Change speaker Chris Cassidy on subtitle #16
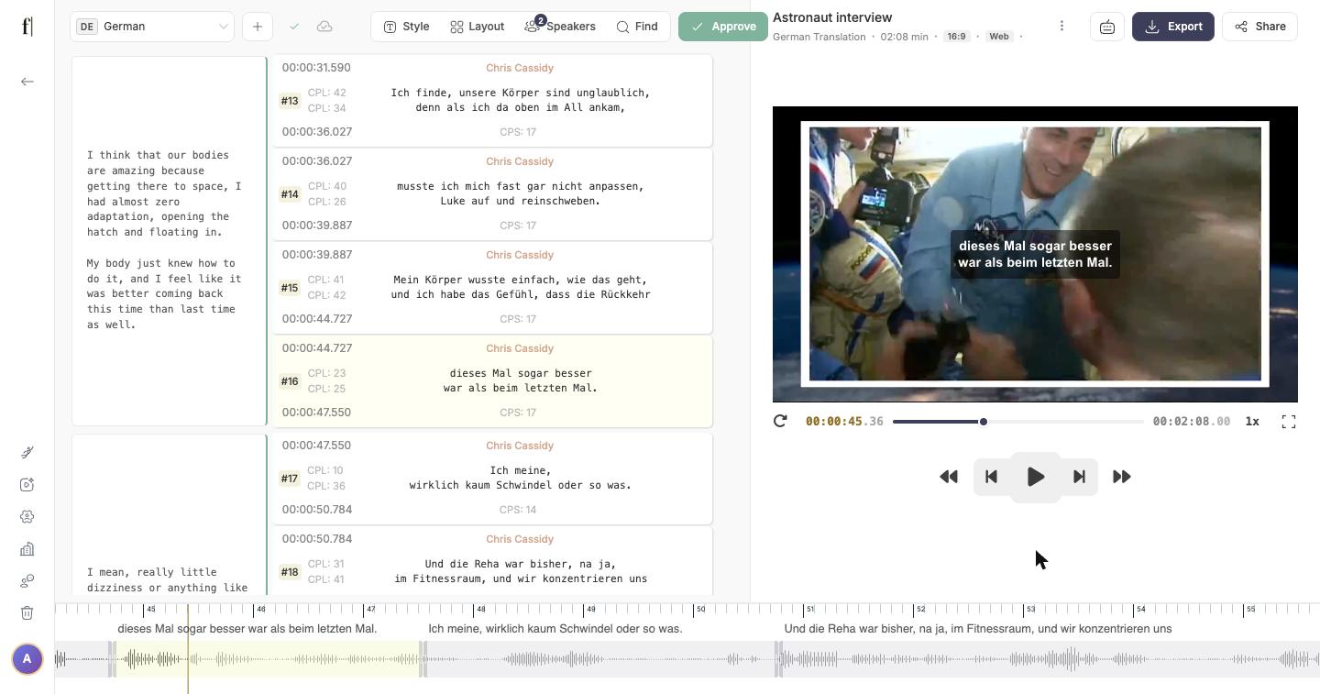Image resolution: width=1320 pixels, height=694 pixels. pos(520,348)
